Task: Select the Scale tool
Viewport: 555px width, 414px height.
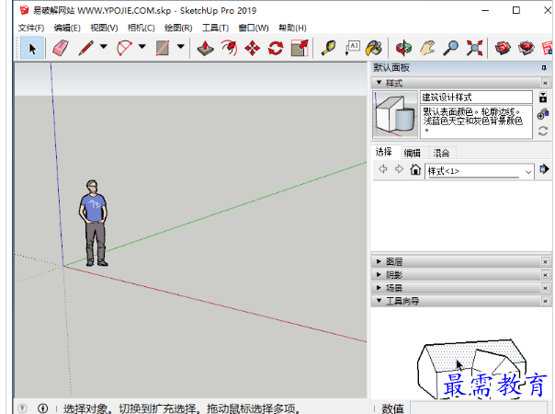Action: 300,48
